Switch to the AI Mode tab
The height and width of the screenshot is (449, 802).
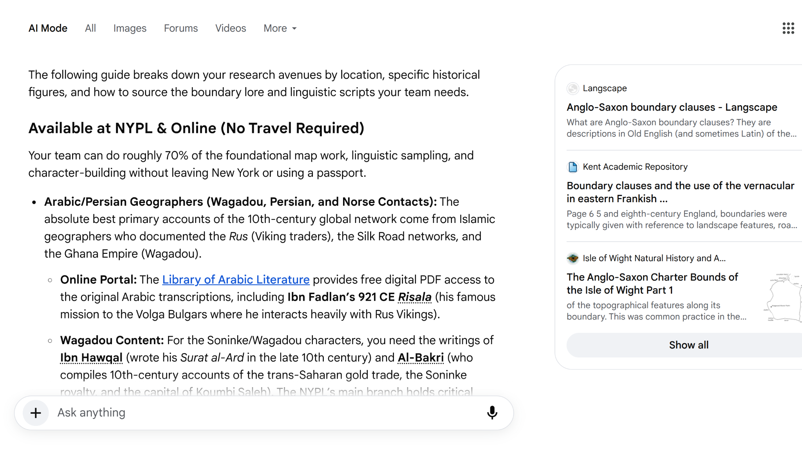48,28
